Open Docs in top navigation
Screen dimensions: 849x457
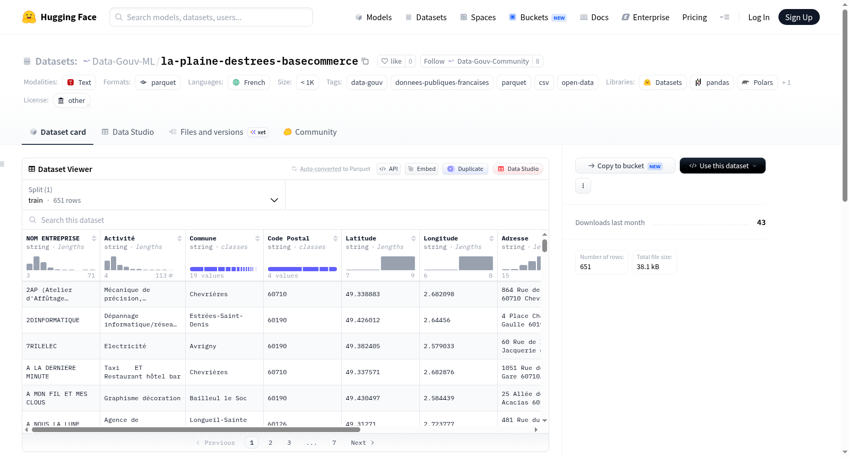pos(594,17)
